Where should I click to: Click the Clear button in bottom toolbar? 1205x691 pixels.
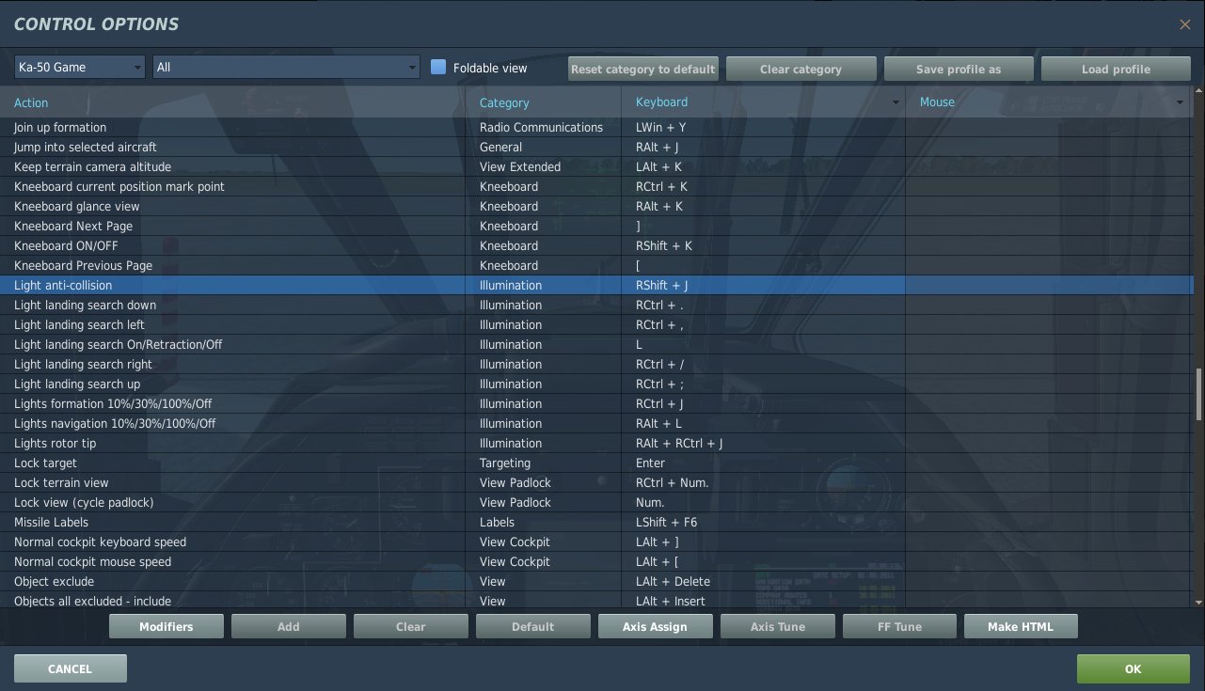411,626
